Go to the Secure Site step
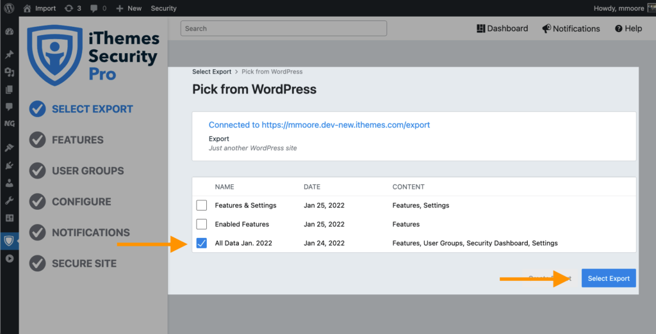Screen dimensions: 656x334 coord(73,264)
